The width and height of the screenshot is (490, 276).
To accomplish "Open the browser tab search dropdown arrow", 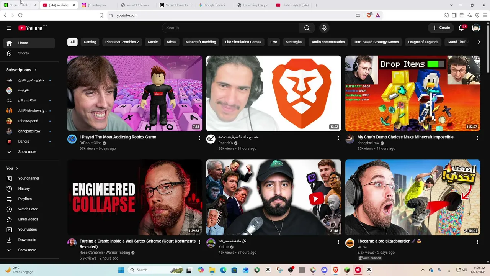I will [451, 5].
